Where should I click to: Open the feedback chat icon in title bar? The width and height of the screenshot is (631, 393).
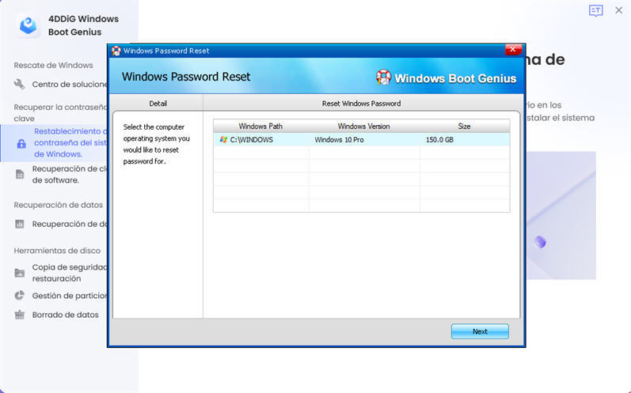point(595,10)
